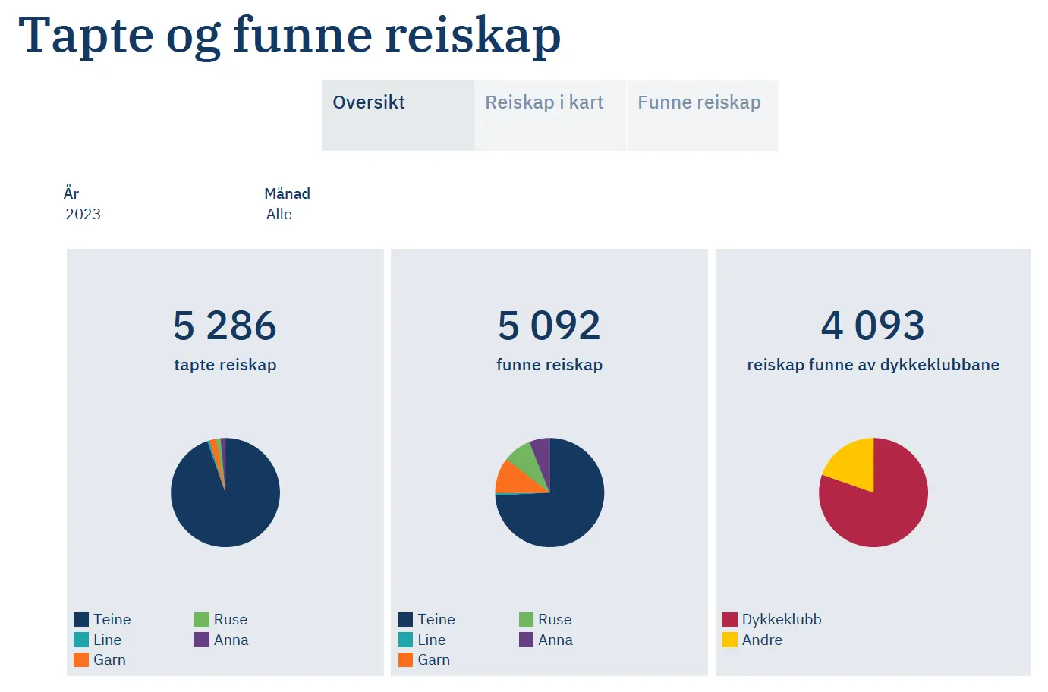Select Teine legend swatch under funne reiskap
1048x692 pixels.
(406, 620)
